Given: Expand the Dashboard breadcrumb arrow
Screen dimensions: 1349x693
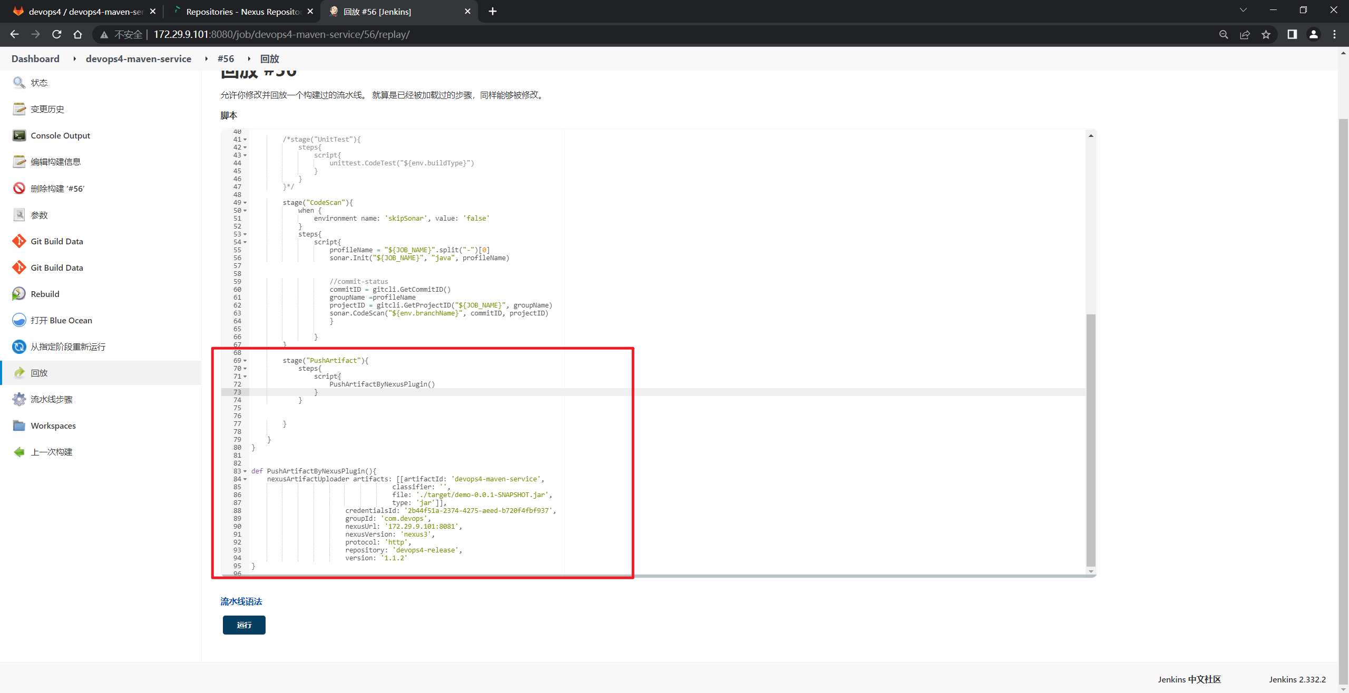Looking at the screenshot, I should coord(74,58).
